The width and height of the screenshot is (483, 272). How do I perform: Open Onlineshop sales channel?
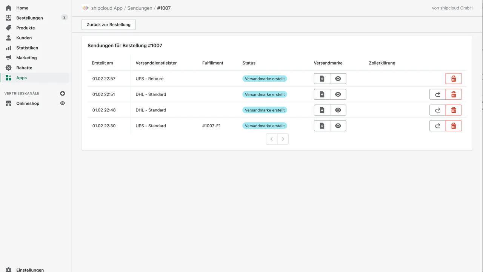click(x=28, y=104)
